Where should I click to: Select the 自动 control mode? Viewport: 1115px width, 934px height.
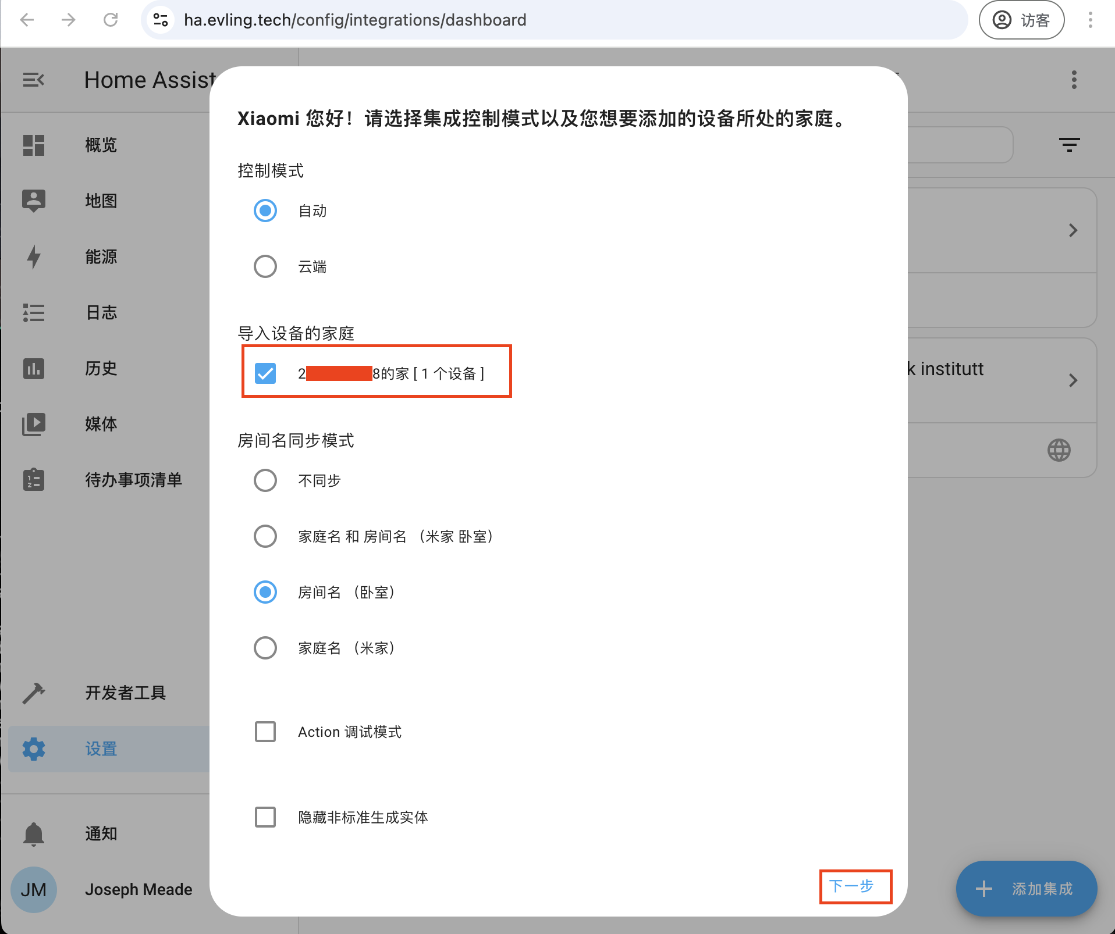(x=265, y=211)
